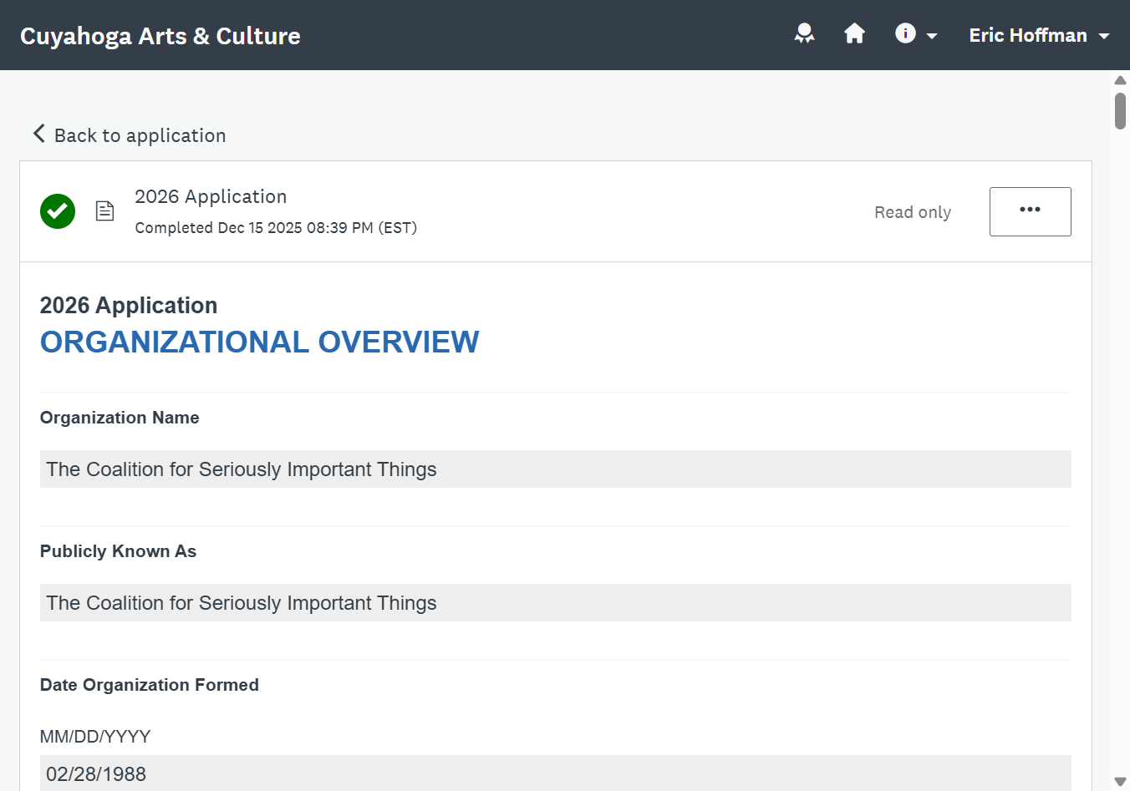Click the Publicly Known As field
Screen dimensions: 1130x791
tap(556, 603)
